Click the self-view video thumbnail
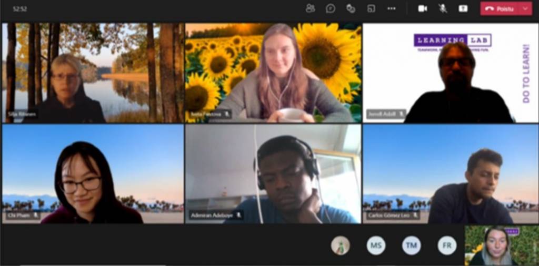 tap(501, 245)
